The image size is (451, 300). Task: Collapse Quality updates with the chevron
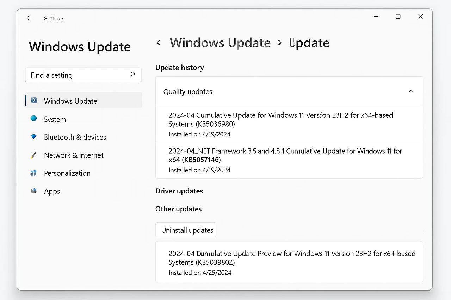click(411, 91)
